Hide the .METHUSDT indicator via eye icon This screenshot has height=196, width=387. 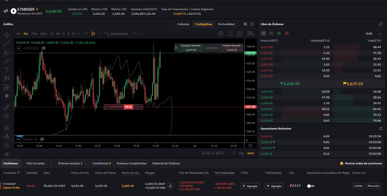pos(44,48)
